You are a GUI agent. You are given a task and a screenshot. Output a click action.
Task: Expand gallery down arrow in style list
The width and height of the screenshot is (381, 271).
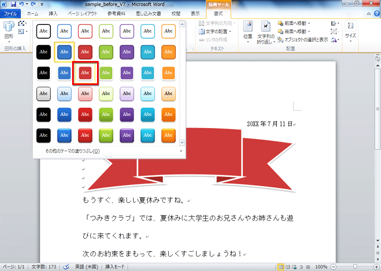pyautogui.click(x=182, y=142)
